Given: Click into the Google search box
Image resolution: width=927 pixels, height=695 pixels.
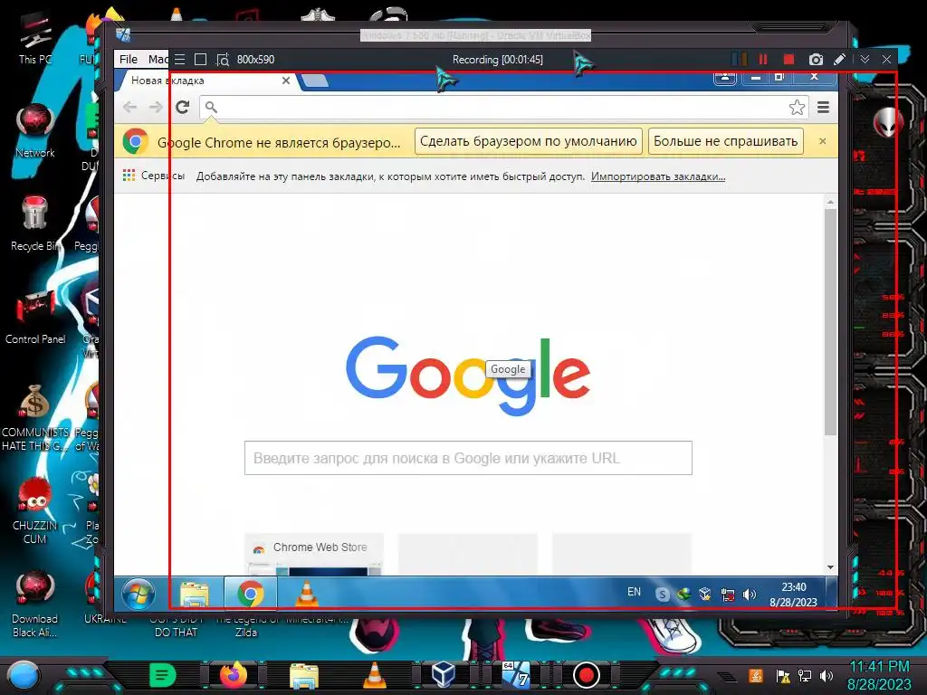Looking at the screenshot, I should coord(468,458).
